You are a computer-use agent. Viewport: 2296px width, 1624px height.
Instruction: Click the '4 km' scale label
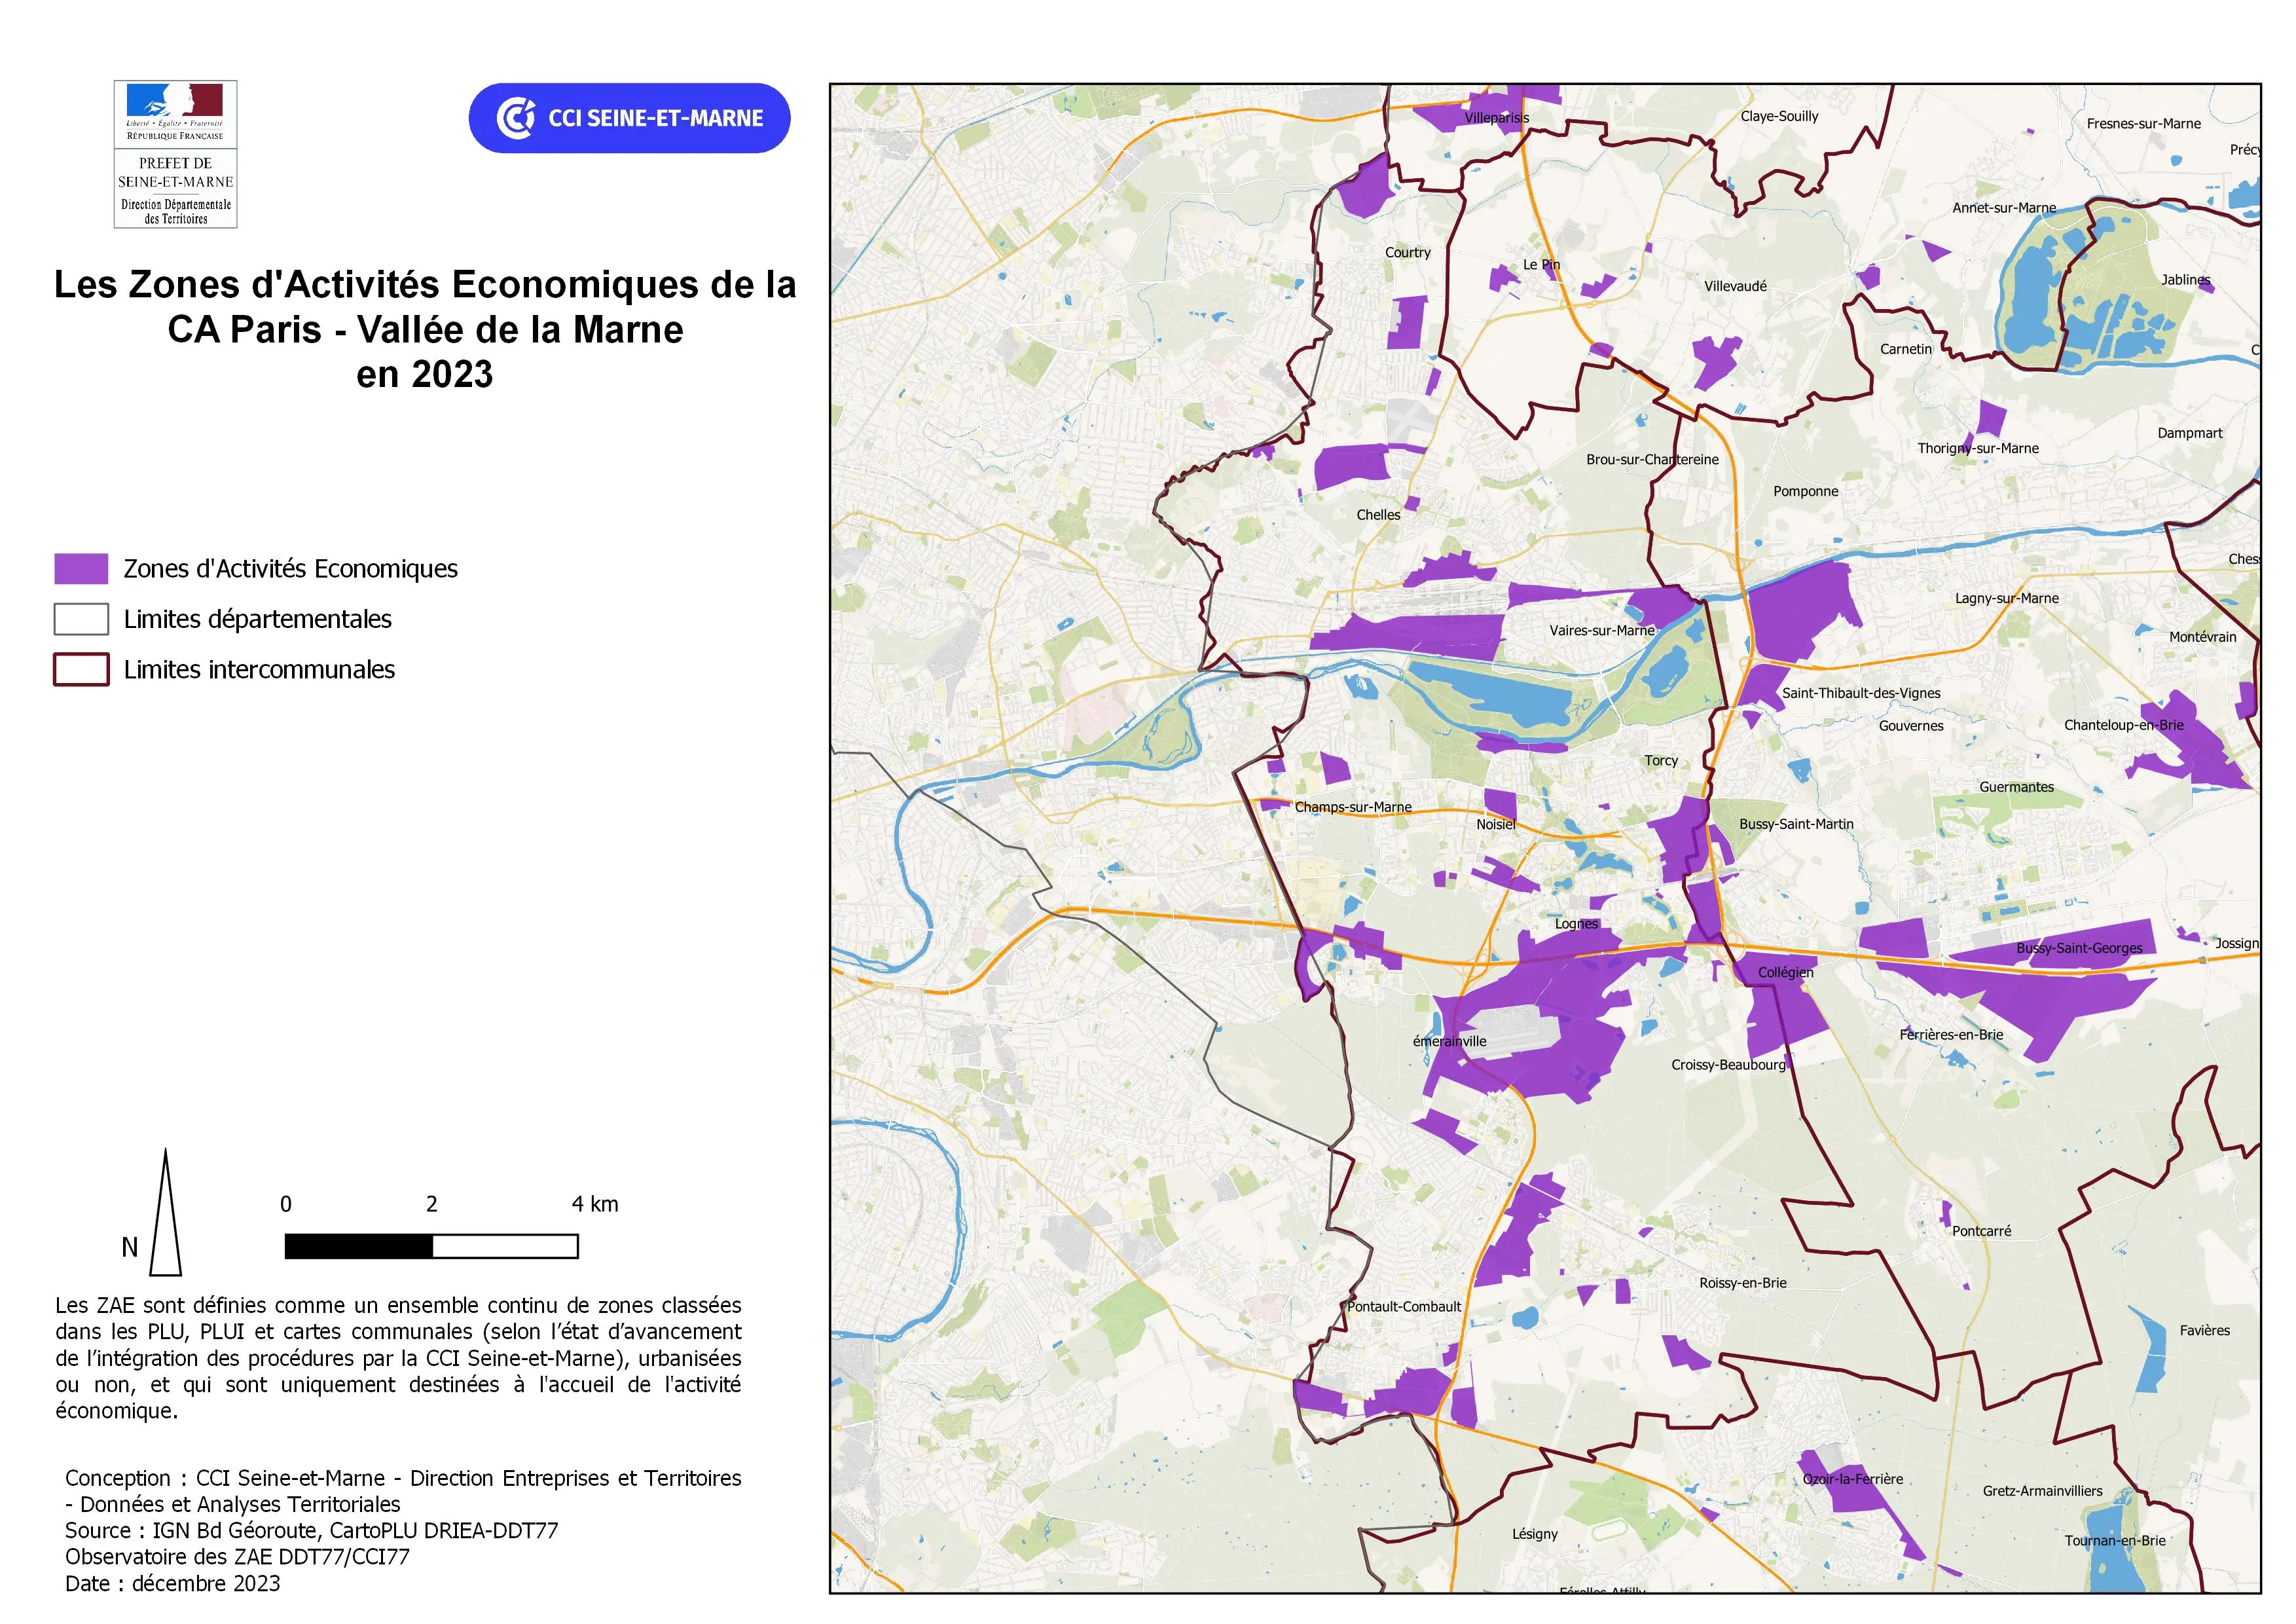tap(595, 1204)
